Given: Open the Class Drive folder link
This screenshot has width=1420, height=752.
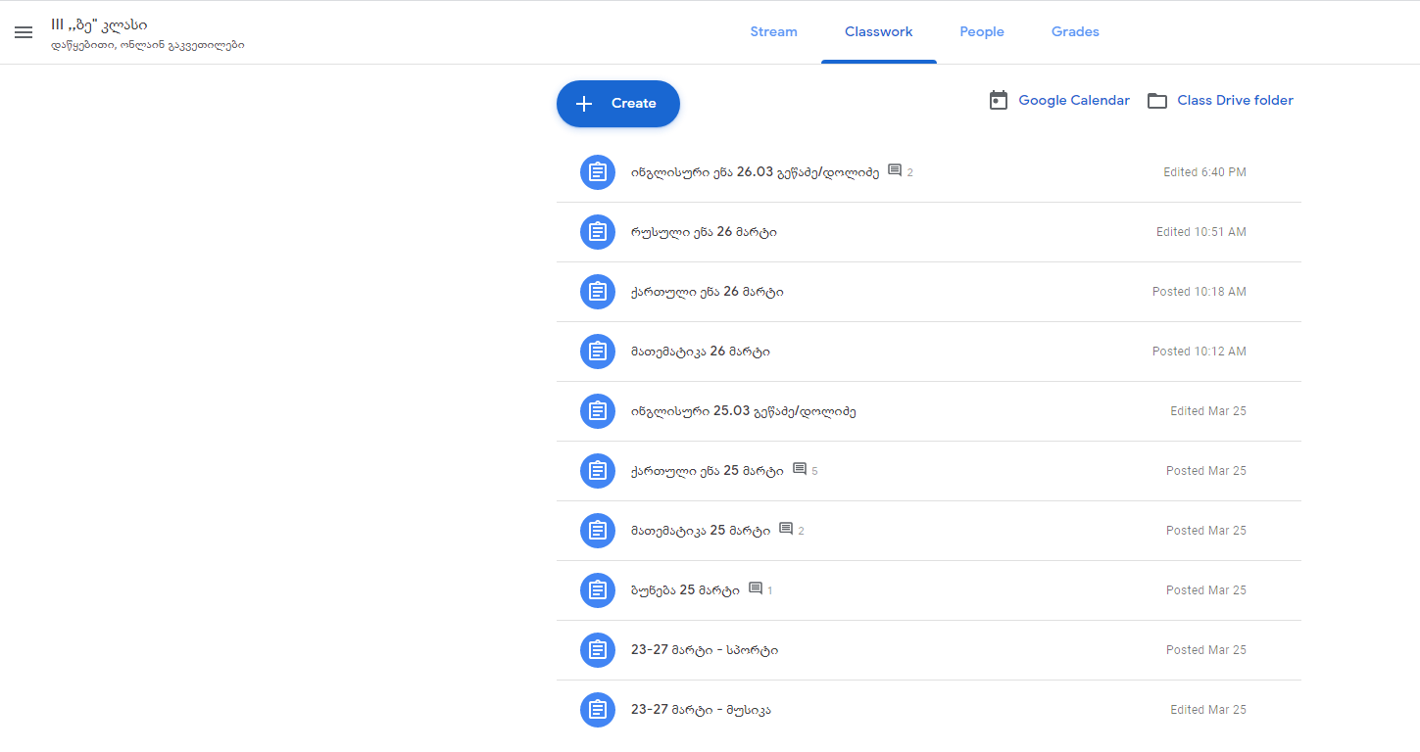Looking at the screenshot, I should point(1236,101).
